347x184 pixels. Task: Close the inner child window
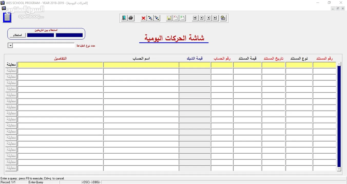[343, 8]
